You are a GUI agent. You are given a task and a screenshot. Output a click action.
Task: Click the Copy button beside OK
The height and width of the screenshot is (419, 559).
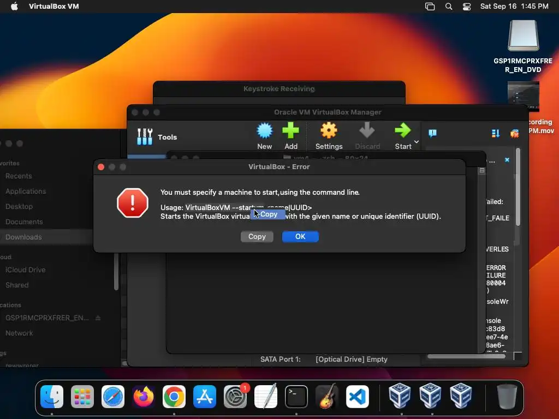257,237
